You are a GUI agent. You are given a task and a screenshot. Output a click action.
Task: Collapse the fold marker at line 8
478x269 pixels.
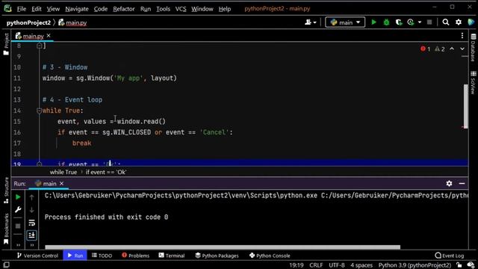coord(39,46)
